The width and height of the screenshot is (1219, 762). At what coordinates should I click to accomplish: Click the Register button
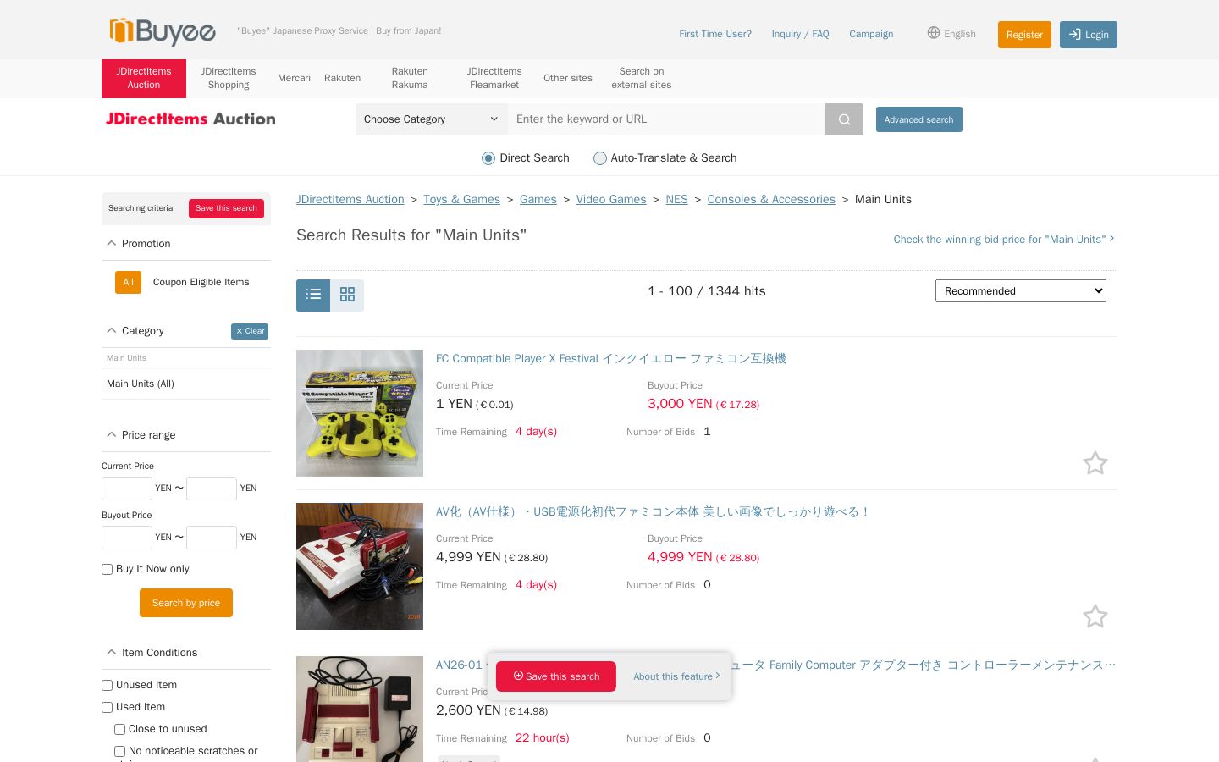click(1024, 35)
